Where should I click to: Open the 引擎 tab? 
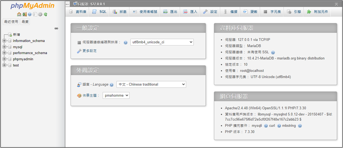point(294,12)
